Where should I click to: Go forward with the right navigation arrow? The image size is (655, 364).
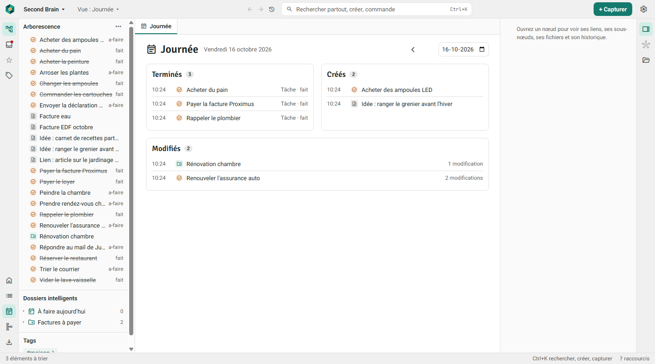(x=261, y=9)
